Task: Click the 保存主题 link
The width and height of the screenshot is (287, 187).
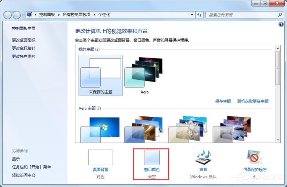Action: 223,101
